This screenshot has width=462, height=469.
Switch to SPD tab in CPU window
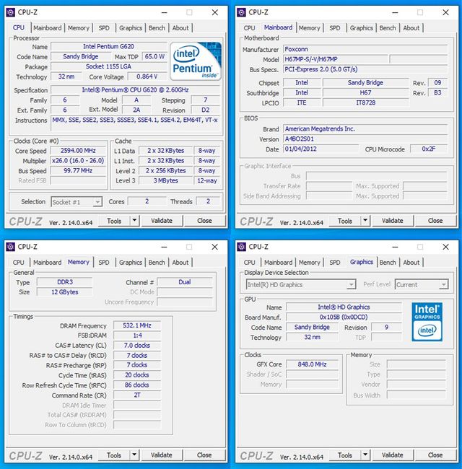104,28
